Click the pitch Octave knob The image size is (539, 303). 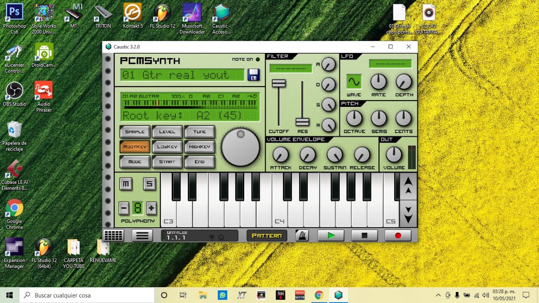[x=354, y=119]
